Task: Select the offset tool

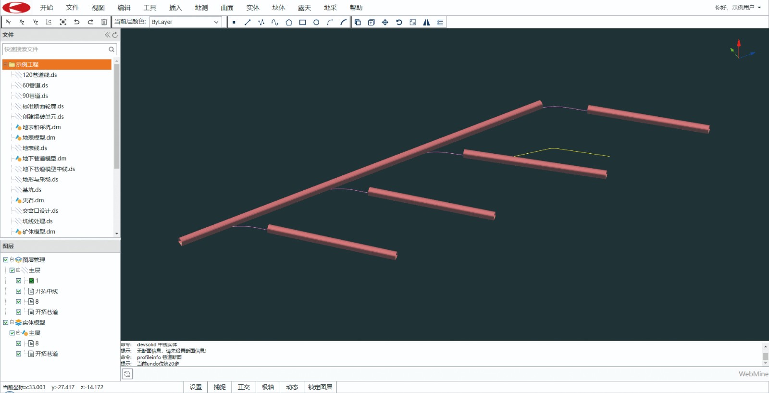Action: pyautogui.click(x=440, y=22)
